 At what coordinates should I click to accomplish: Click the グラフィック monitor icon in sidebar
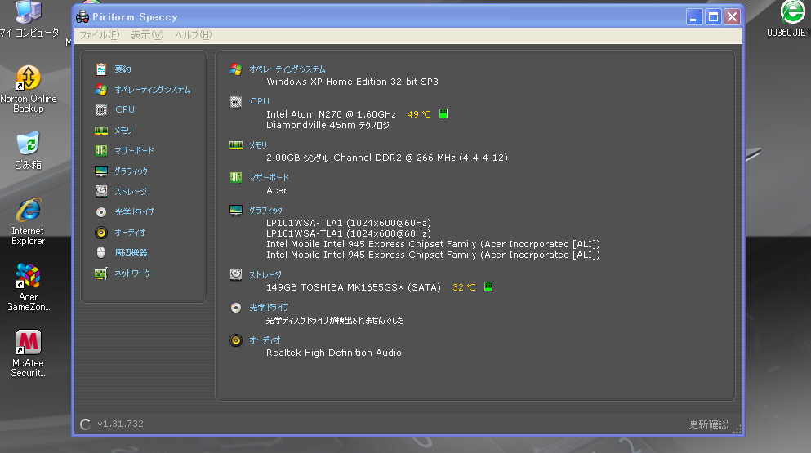100,171
